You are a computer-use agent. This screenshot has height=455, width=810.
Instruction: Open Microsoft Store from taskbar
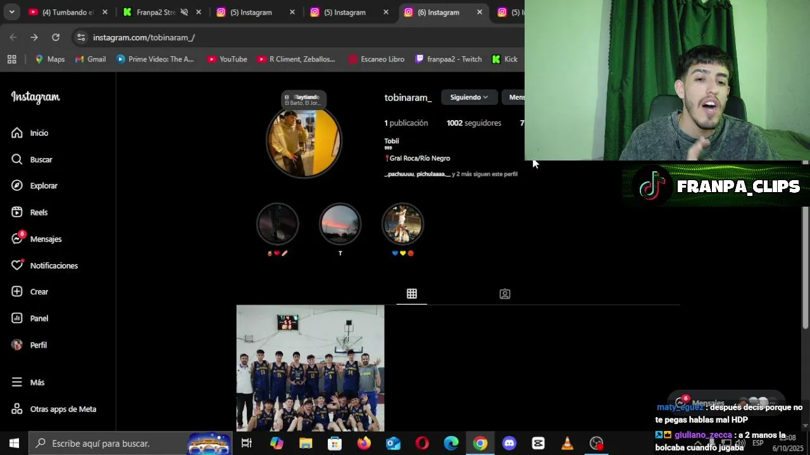335,444
